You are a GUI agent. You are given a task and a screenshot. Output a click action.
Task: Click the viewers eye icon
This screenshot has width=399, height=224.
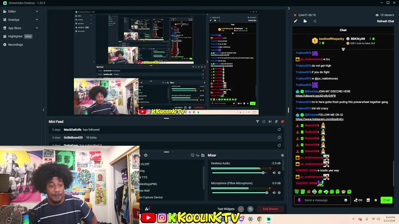point(377,15)
